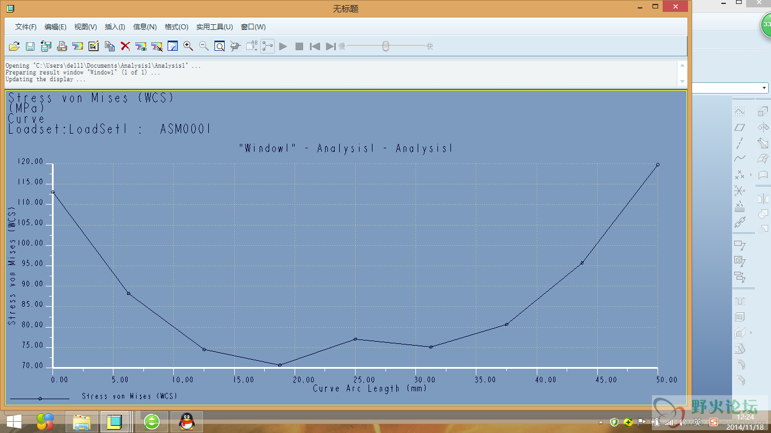This screenshot has width=771, height=433.
Task: Open a result file with the folder icon
Action: (x=14, y=46)
